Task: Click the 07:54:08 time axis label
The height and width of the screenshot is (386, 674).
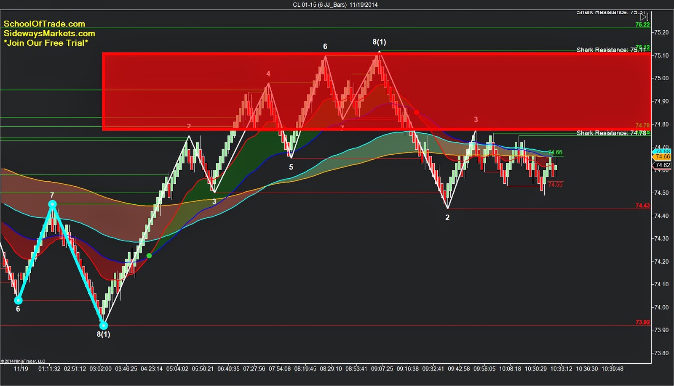Action: pos(280,369)
